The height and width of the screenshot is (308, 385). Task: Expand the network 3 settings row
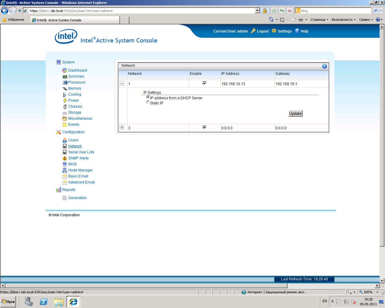pyautogui.click(x=122, y=127)
